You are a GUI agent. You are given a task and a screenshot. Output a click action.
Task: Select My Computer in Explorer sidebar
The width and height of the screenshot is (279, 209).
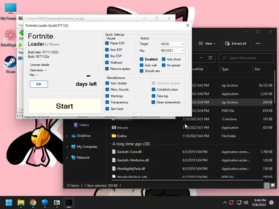(x=87, y=147)
